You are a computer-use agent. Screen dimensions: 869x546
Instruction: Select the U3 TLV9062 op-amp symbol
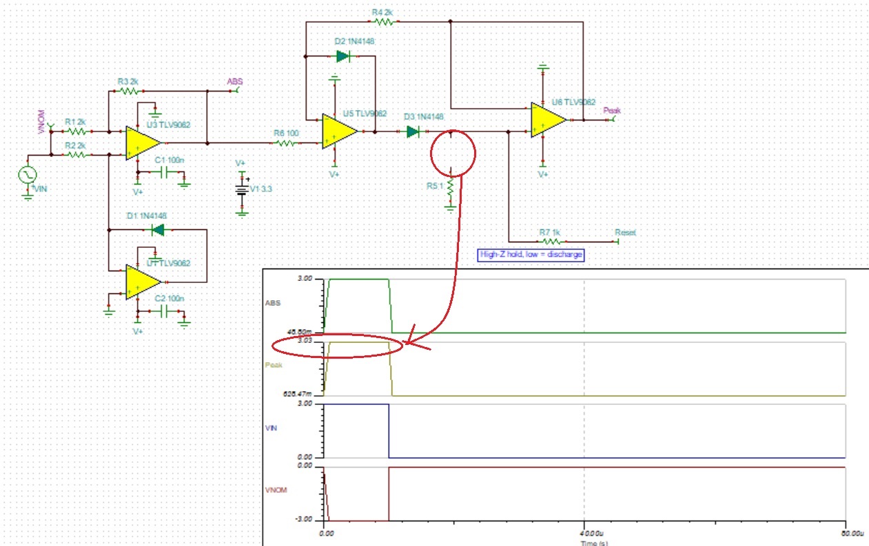(143, 143)
